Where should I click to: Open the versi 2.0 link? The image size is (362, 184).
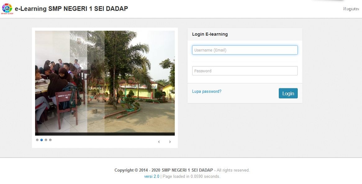(152, 176)
